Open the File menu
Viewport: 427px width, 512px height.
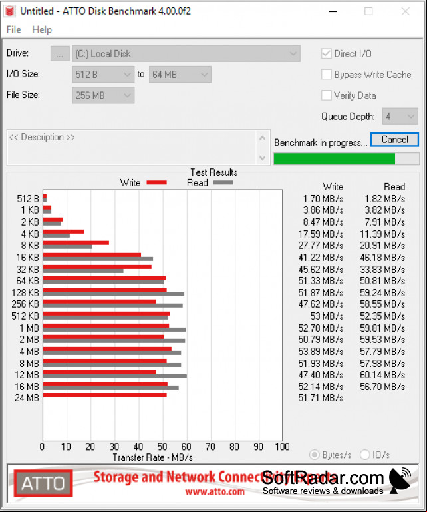(x=14, y=30)
